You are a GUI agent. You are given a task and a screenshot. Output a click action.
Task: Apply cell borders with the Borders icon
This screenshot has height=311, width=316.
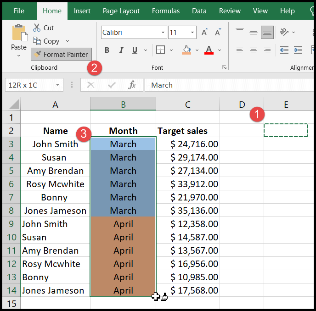click(x=160, y=50)
